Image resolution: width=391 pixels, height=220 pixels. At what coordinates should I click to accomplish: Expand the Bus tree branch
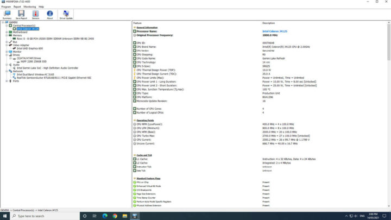[x=7, y=42]
